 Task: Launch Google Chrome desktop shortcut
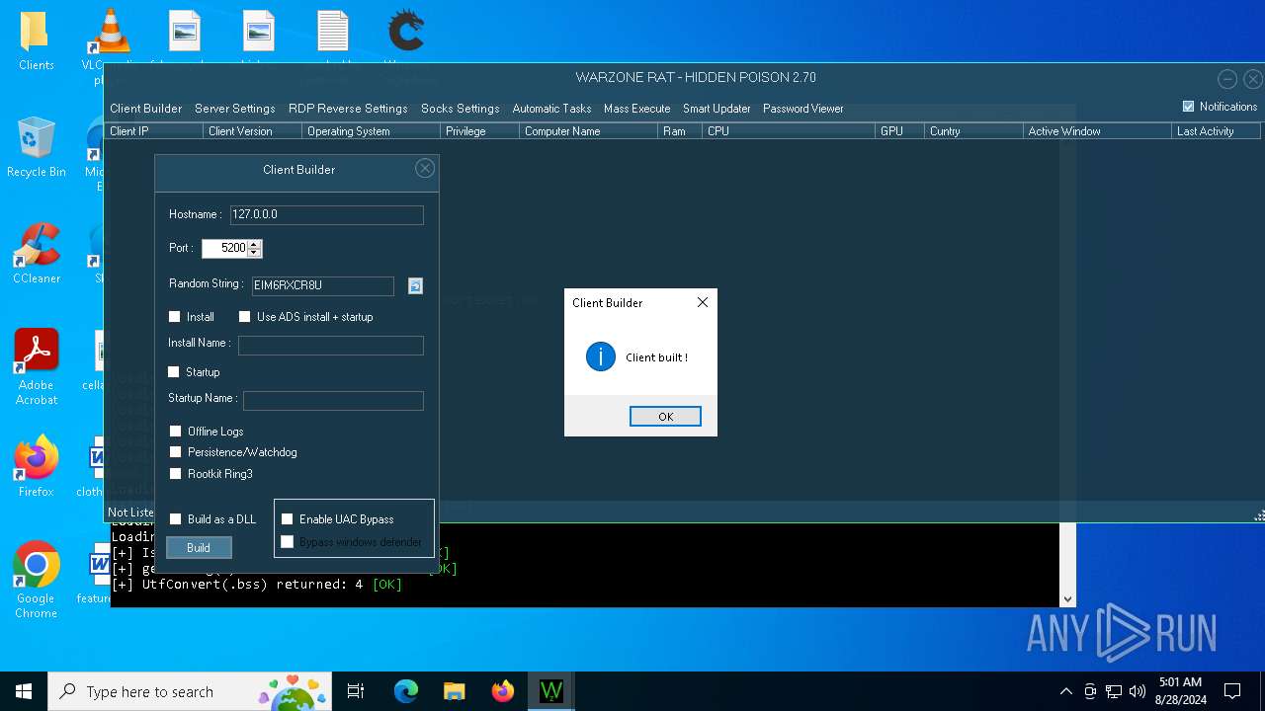[x=36, y=580]
